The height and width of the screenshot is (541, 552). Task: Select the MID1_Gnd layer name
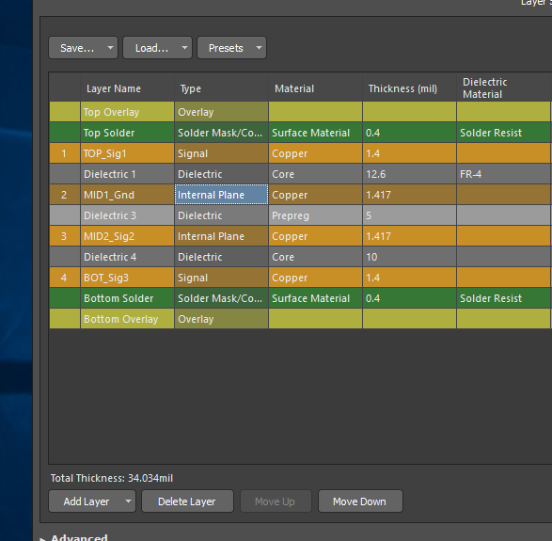click(127, 195)
